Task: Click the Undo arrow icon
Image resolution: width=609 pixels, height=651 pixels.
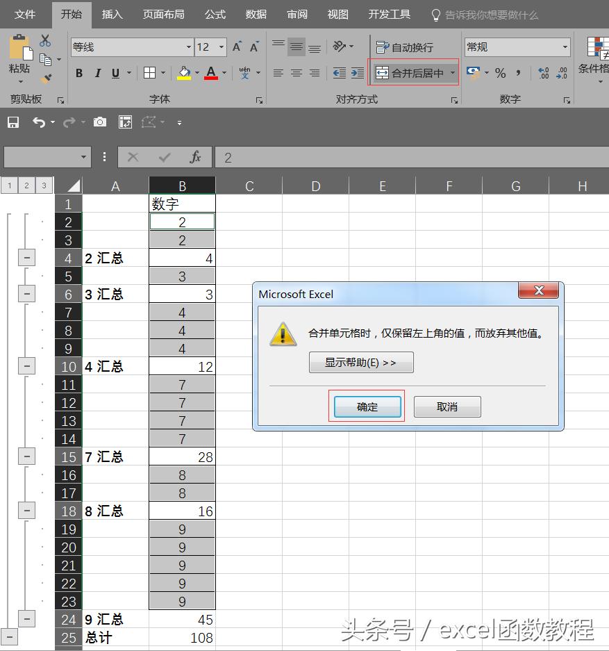Action: tap(38, 122)
